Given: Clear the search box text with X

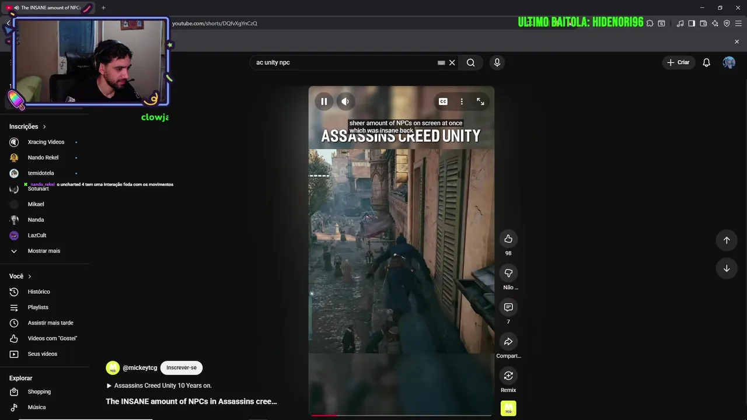Looking at the screenshot, I should click(x=452, y=62).
